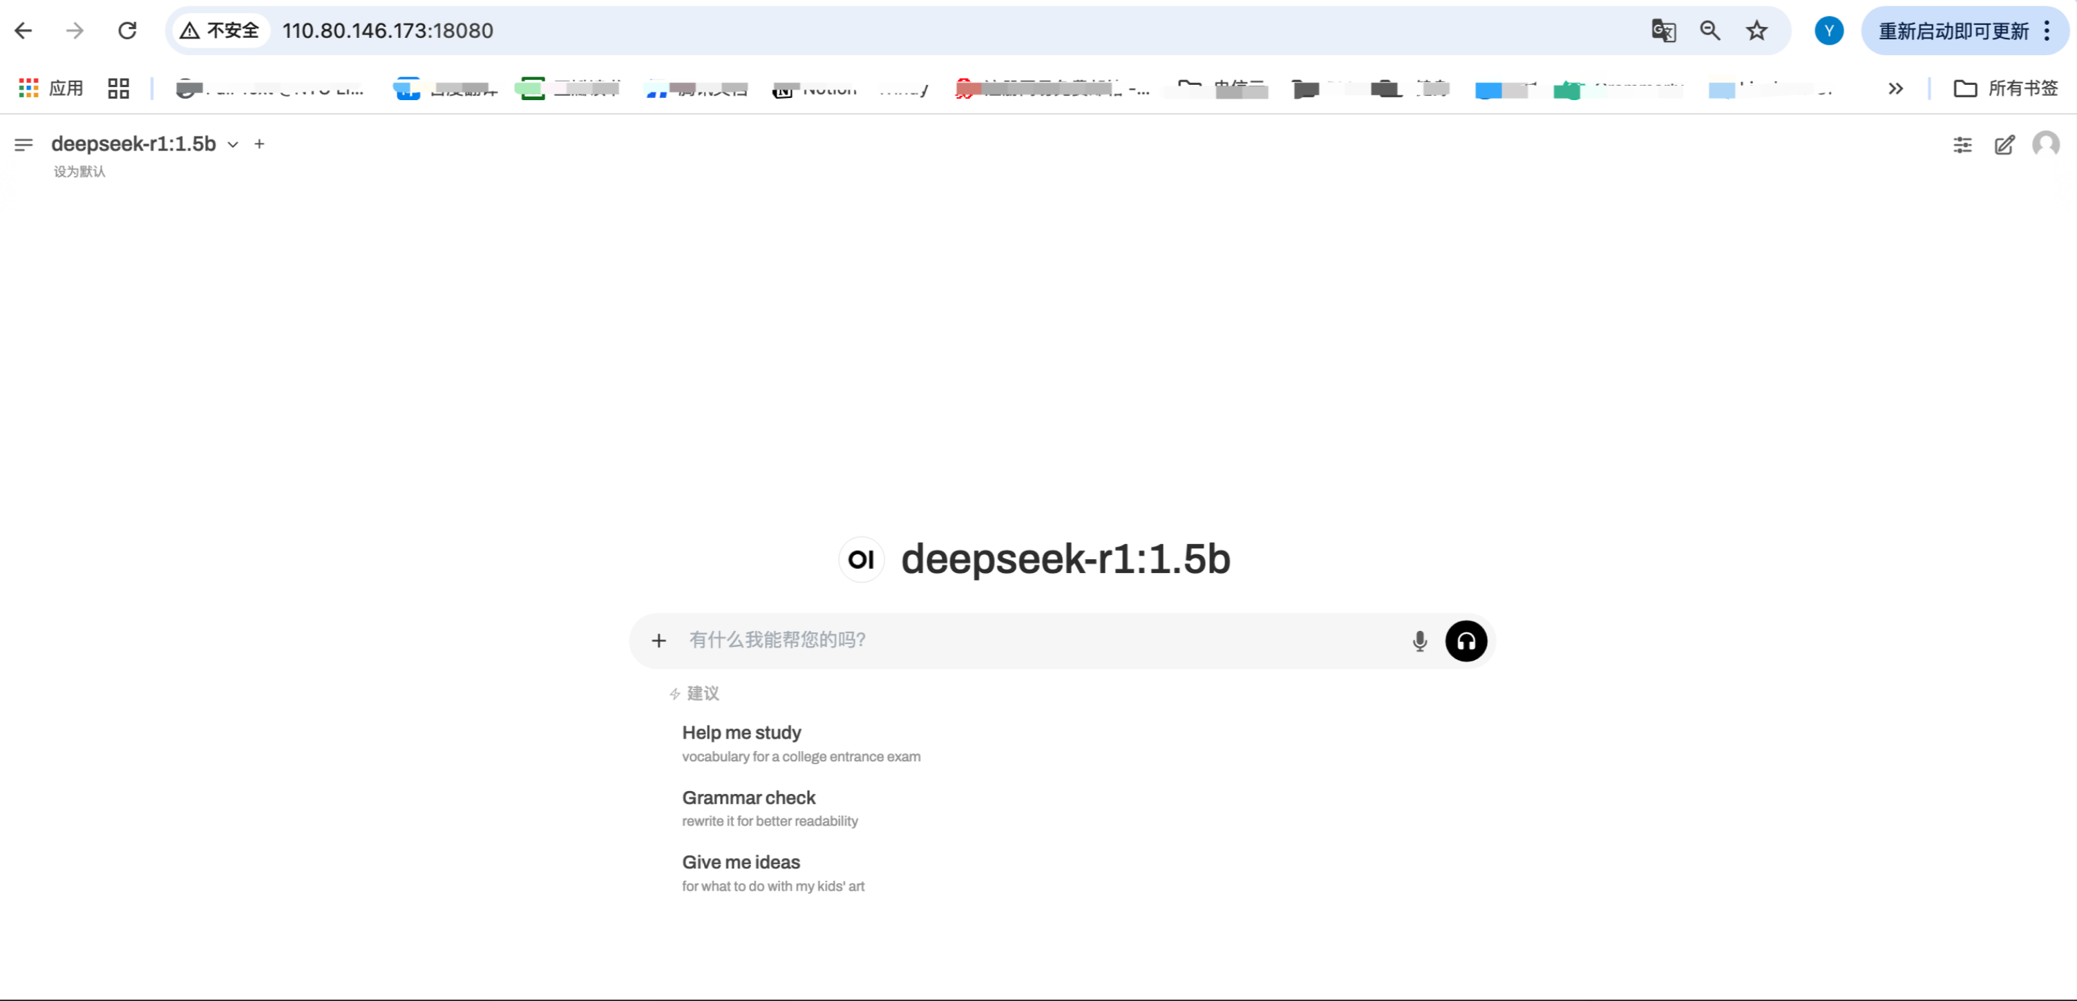Viewport: 2077px width, 1001px height.
Task: Select the Help me study suggestion
Action: tap(801, 744)
